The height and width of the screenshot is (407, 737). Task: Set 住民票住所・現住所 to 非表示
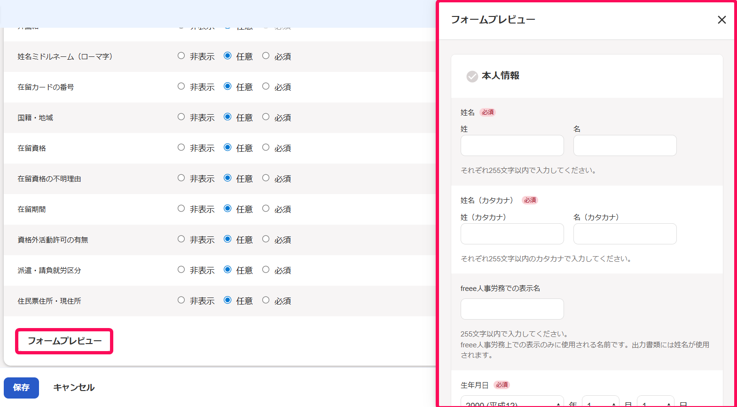point(181,300)
